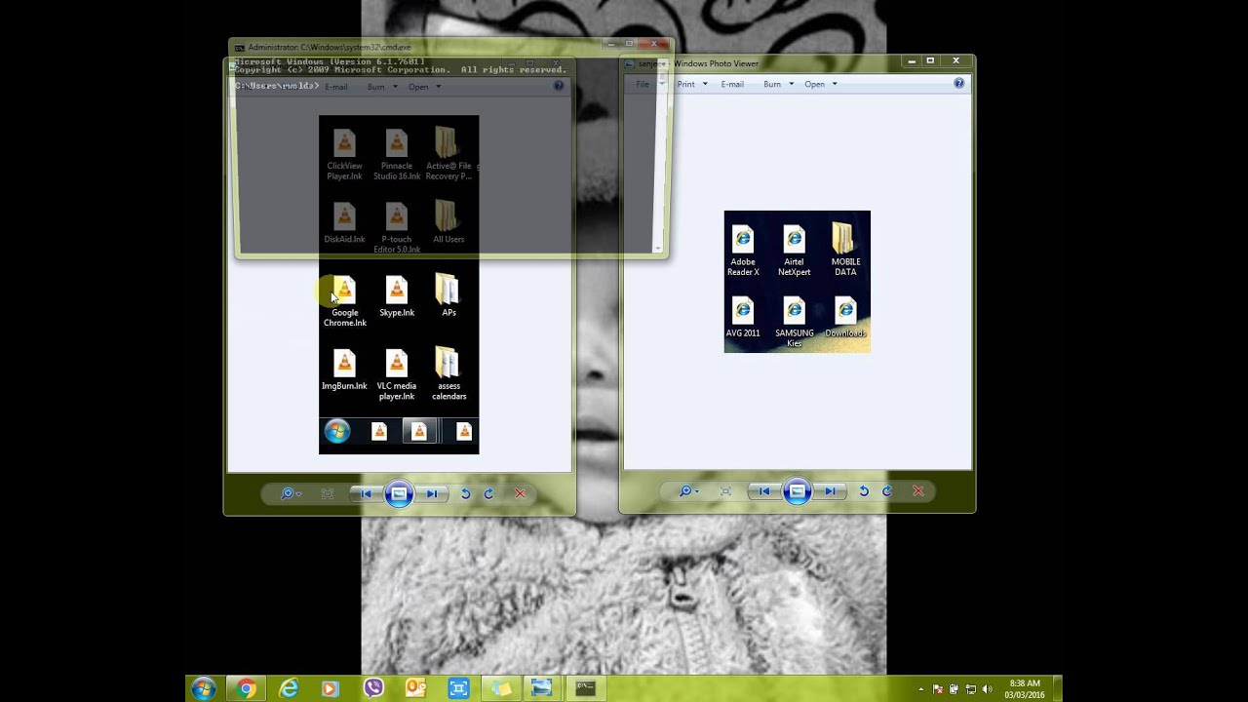Rotate clockwise in right Photo Viewer
This screenshot has width=1248, height=702.
tap(886, 491)
